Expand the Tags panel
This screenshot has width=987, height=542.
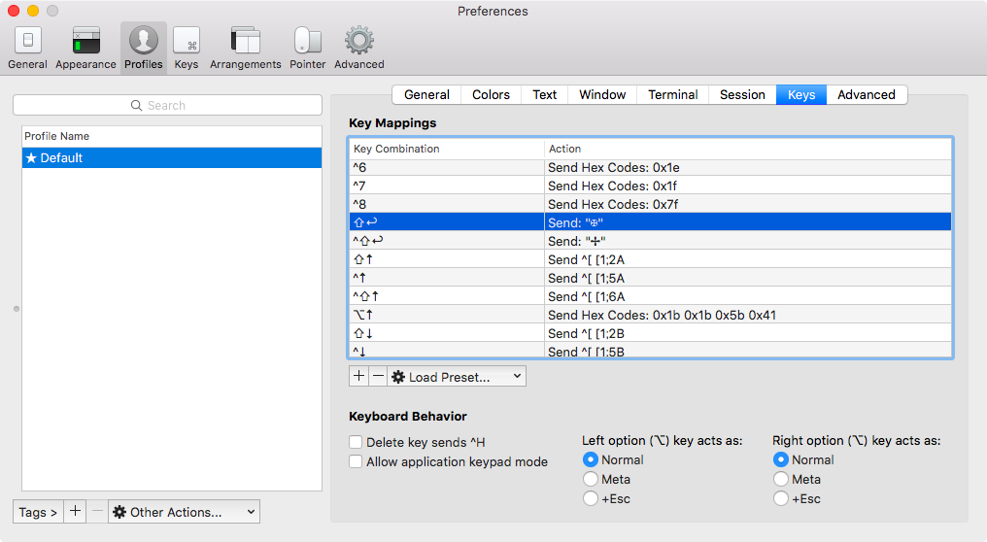click(38, 512)
